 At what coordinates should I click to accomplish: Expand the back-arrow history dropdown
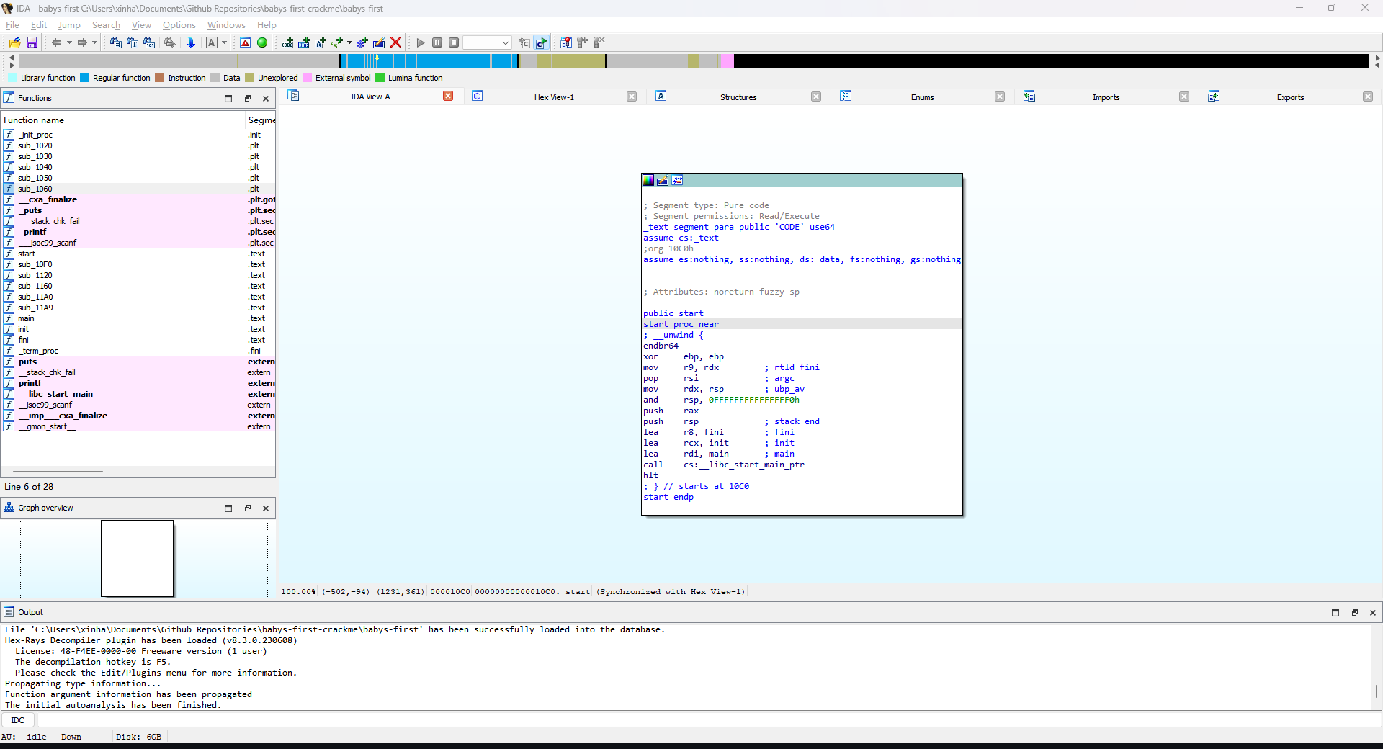tap(69, 43)
